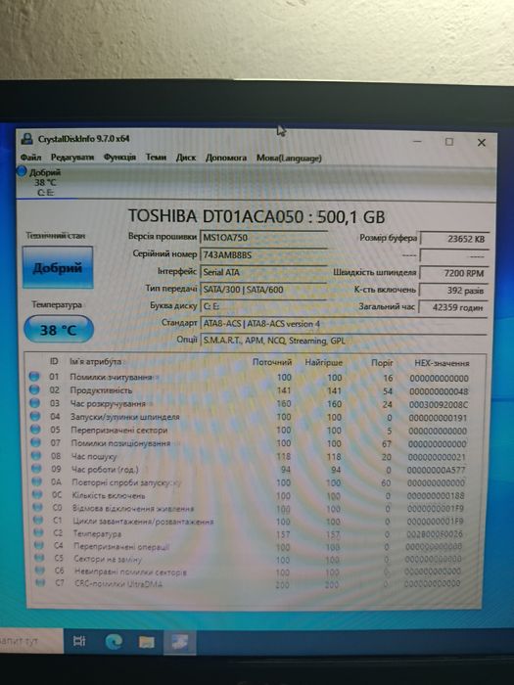Viewport: 514px width, 685px height.
Task: Click status dot for attribute C2 Температура
Action: point(39,532)
